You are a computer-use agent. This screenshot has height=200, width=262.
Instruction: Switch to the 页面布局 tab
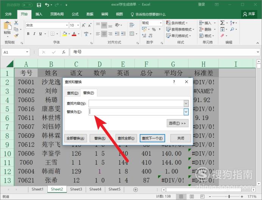(57, 14)
